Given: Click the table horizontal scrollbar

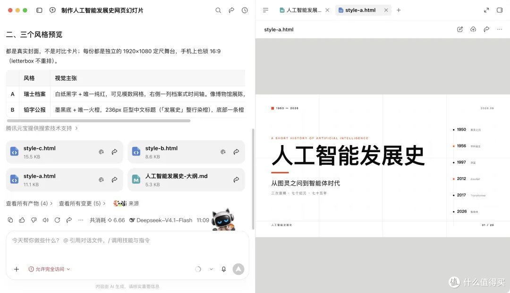Looking at the screenshot, I should coord(99,121).
